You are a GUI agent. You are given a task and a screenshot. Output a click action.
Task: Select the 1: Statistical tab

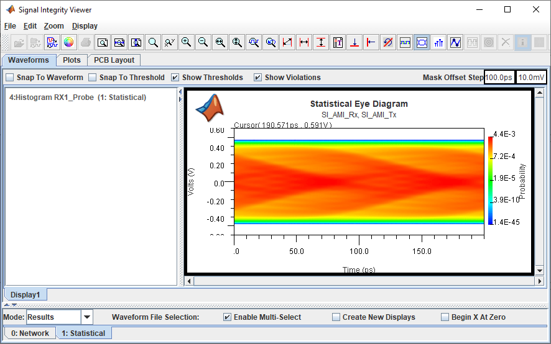(83, 333)
